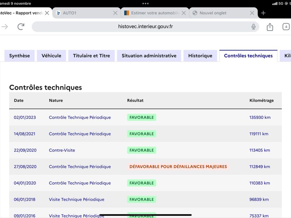Click Contrôle Technique Périodique on 02/01/2023 row
Image resolution: width=291 pixels, height=218 pixels.
(x=80, y=117)
